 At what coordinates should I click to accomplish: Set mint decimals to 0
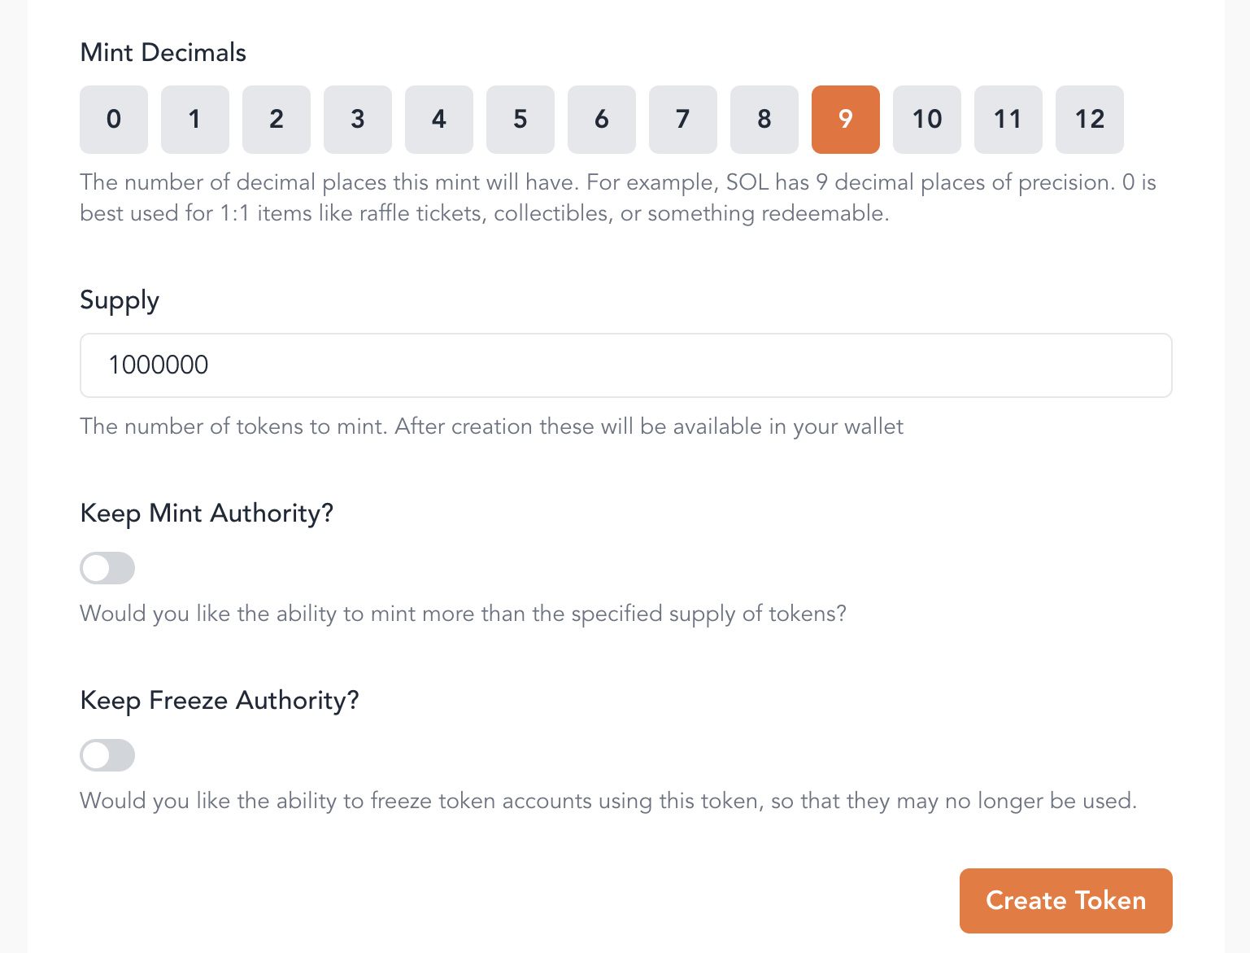(x=114, y=120)
